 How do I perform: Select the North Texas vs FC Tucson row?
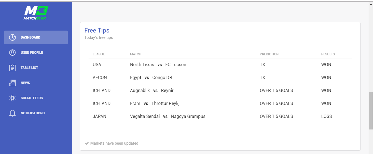point(220,65)
